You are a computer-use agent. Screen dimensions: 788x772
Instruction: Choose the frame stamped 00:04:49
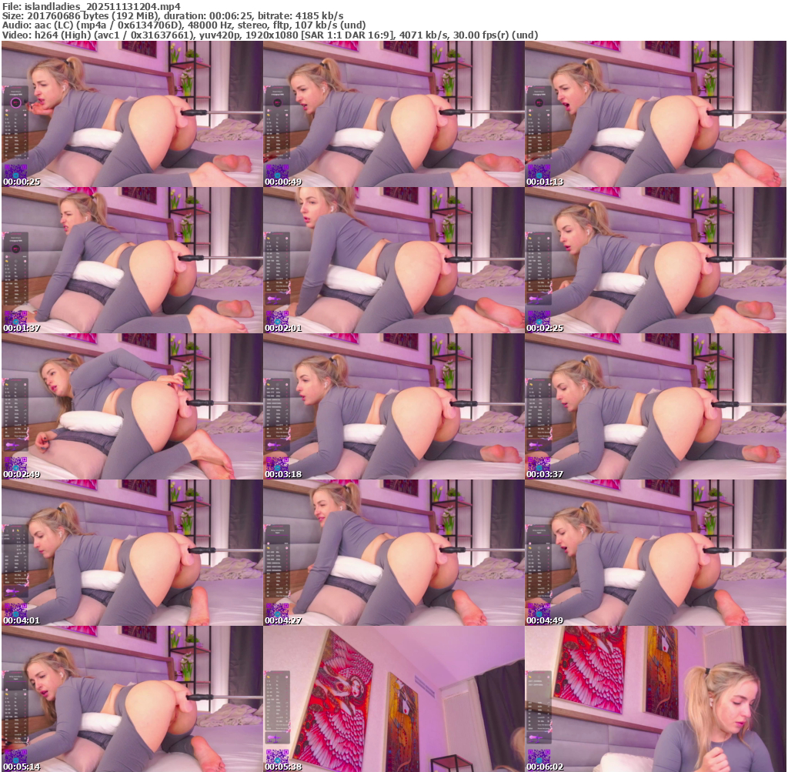[656, 553]
